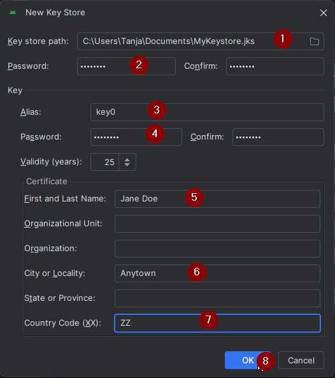
Task: Focus the Organizational Unit field
Action: click(x=217, y=224)
